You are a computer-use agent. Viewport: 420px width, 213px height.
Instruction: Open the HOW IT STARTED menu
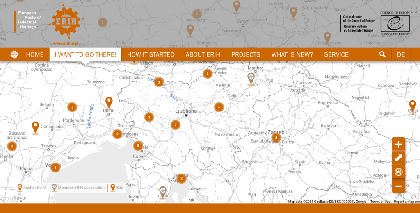click(x=151, y=54)
